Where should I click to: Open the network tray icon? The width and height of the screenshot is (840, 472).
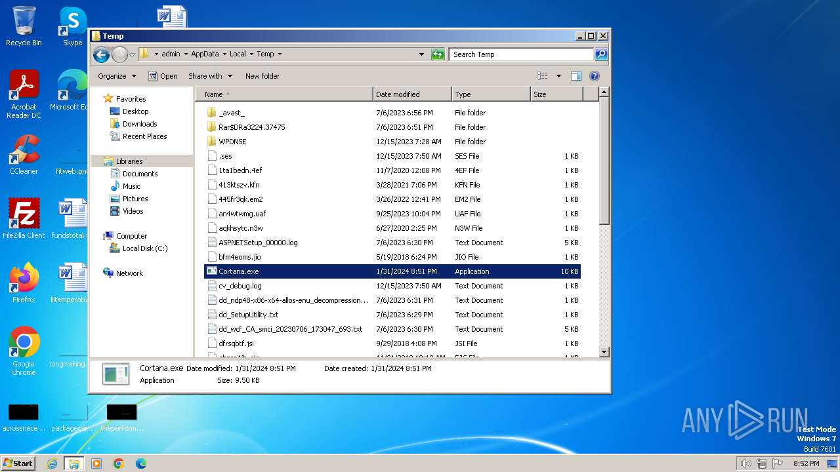[x=762, y=463]
